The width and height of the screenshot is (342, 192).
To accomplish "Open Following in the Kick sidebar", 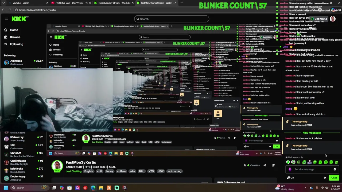I will 14,44.
